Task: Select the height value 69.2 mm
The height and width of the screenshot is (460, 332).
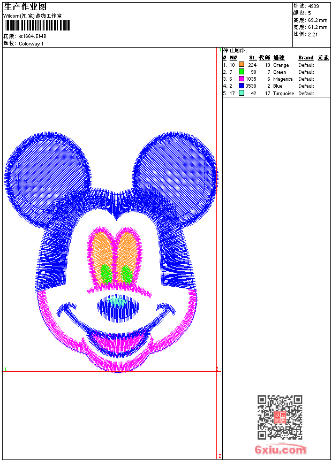Action: pyautogui.click(x=318, y=20)
